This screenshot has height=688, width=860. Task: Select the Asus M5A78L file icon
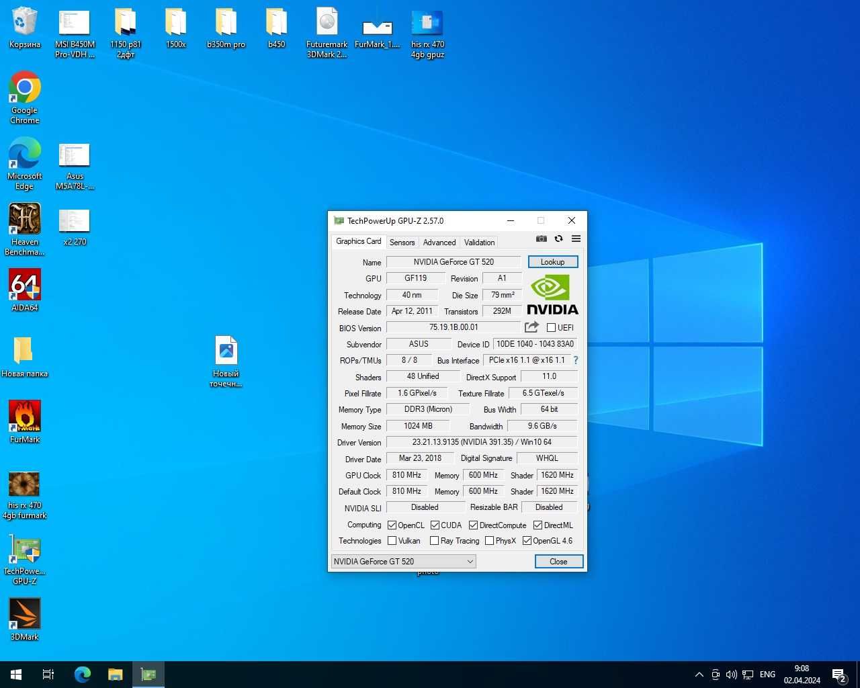[x=75, y=167]
